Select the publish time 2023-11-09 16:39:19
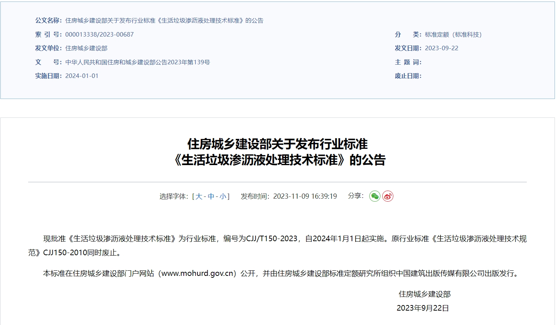 [305, 196]
